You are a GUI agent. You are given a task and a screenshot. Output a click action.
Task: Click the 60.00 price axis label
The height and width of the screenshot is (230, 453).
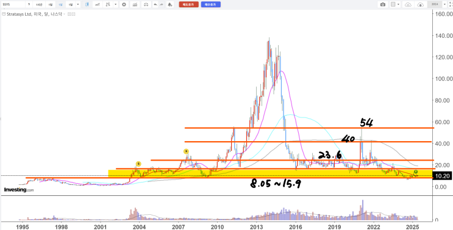pyautogui.click(x=442, y=122)
